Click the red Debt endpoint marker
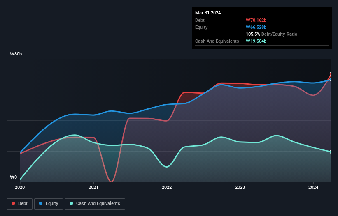 [x=331, y=74]
